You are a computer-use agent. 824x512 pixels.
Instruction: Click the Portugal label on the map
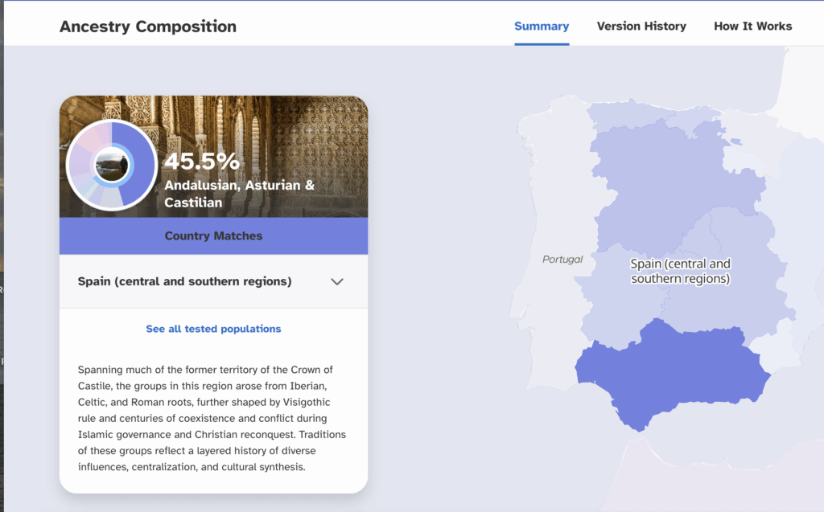tap(562, 260)
